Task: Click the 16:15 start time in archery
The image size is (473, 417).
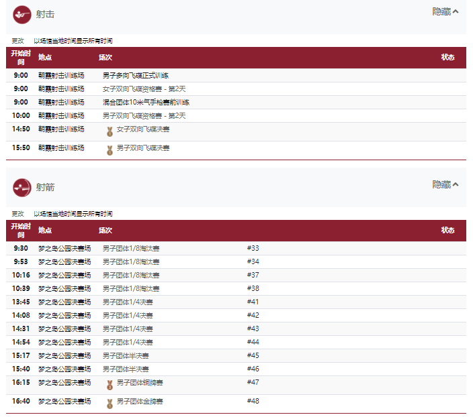Action: [21, 382]
